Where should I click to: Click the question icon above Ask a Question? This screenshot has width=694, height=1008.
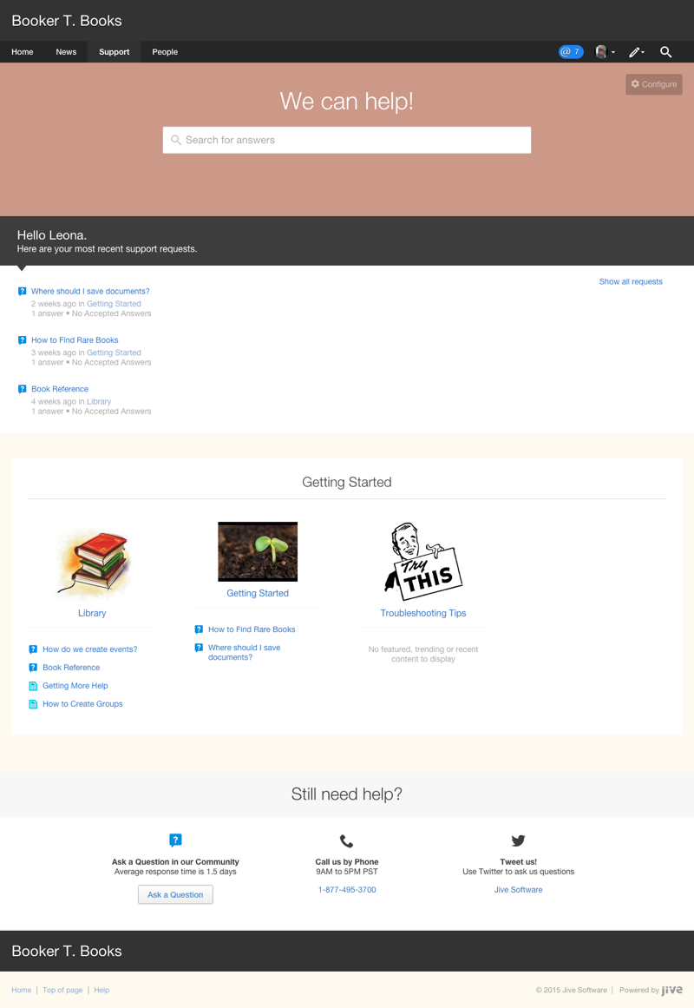175,840
